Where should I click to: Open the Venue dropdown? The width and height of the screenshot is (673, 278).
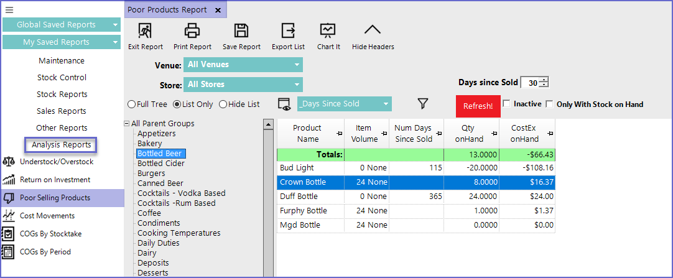tap(243, 65)
